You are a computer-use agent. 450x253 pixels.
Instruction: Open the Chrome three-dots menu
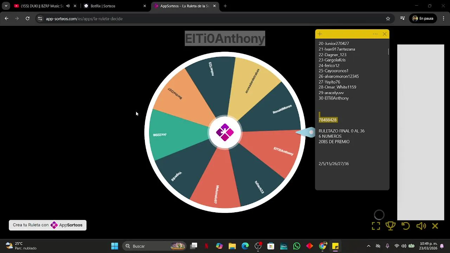pyautogui.click(x=443, y=19)
